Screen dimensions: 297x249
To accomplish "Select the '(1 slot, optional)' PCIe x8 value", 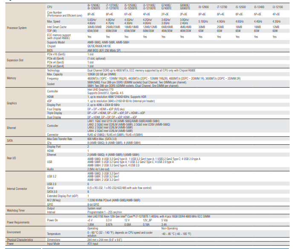I will click(x=96, y=58).
